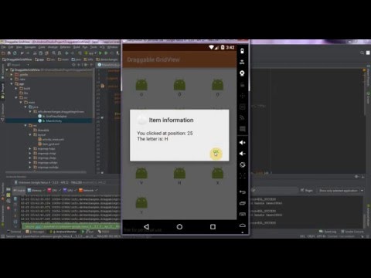
Task: Open the Genymotion battery widget
Action: click(242, 51)
